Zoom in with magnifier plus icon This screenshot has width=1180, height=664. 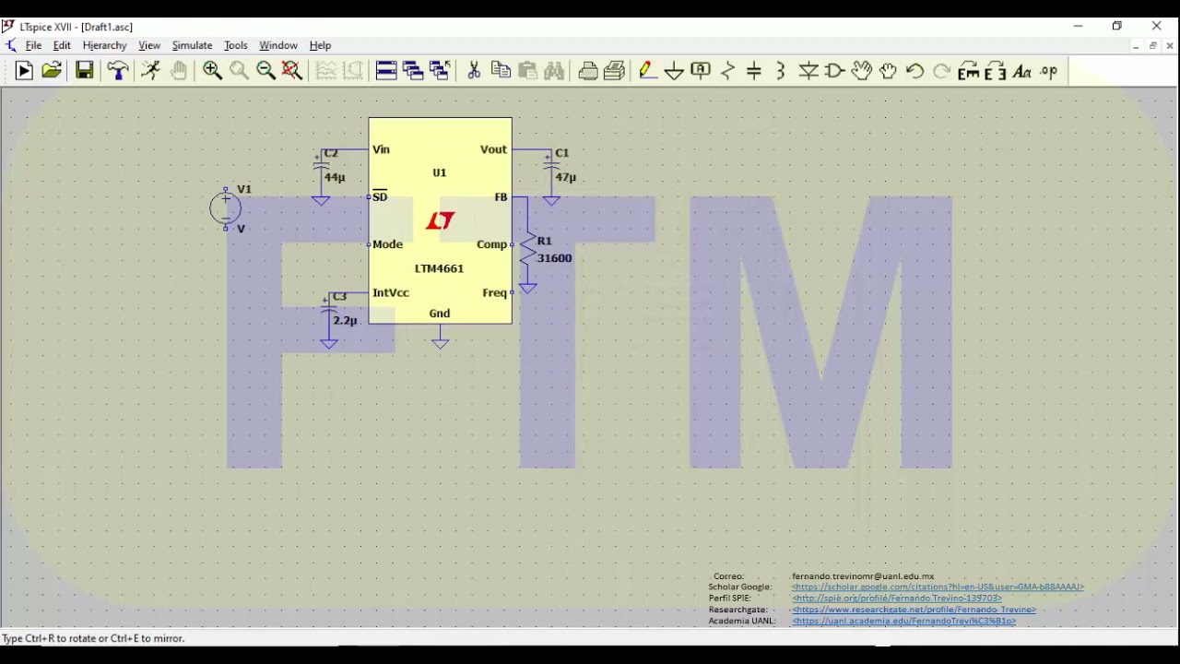pos(212,71)
